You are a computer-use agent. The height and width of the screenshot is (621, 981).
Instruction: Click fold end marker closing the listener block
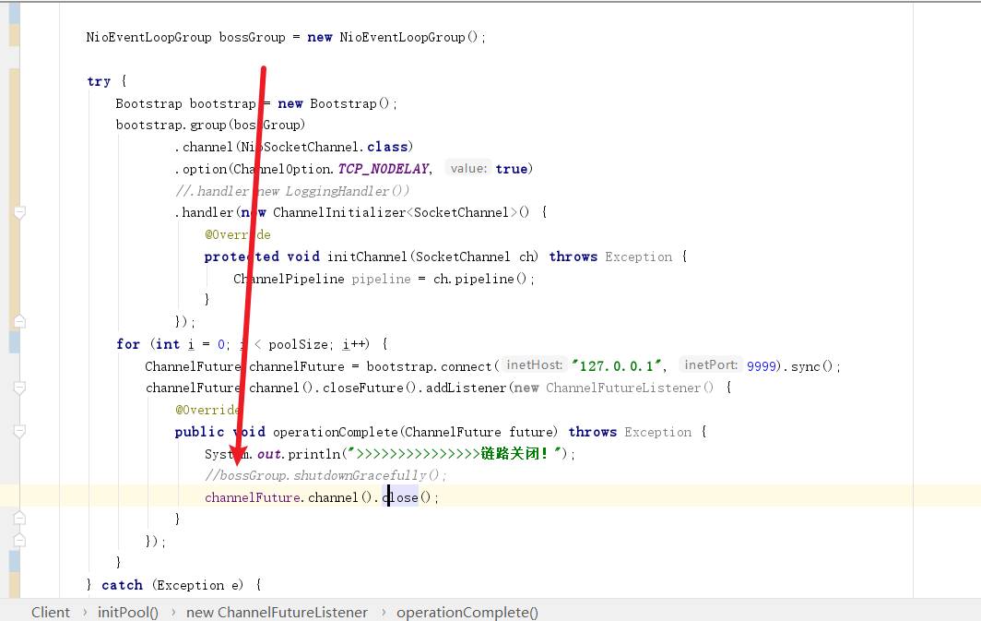click(x=19, y=542)
